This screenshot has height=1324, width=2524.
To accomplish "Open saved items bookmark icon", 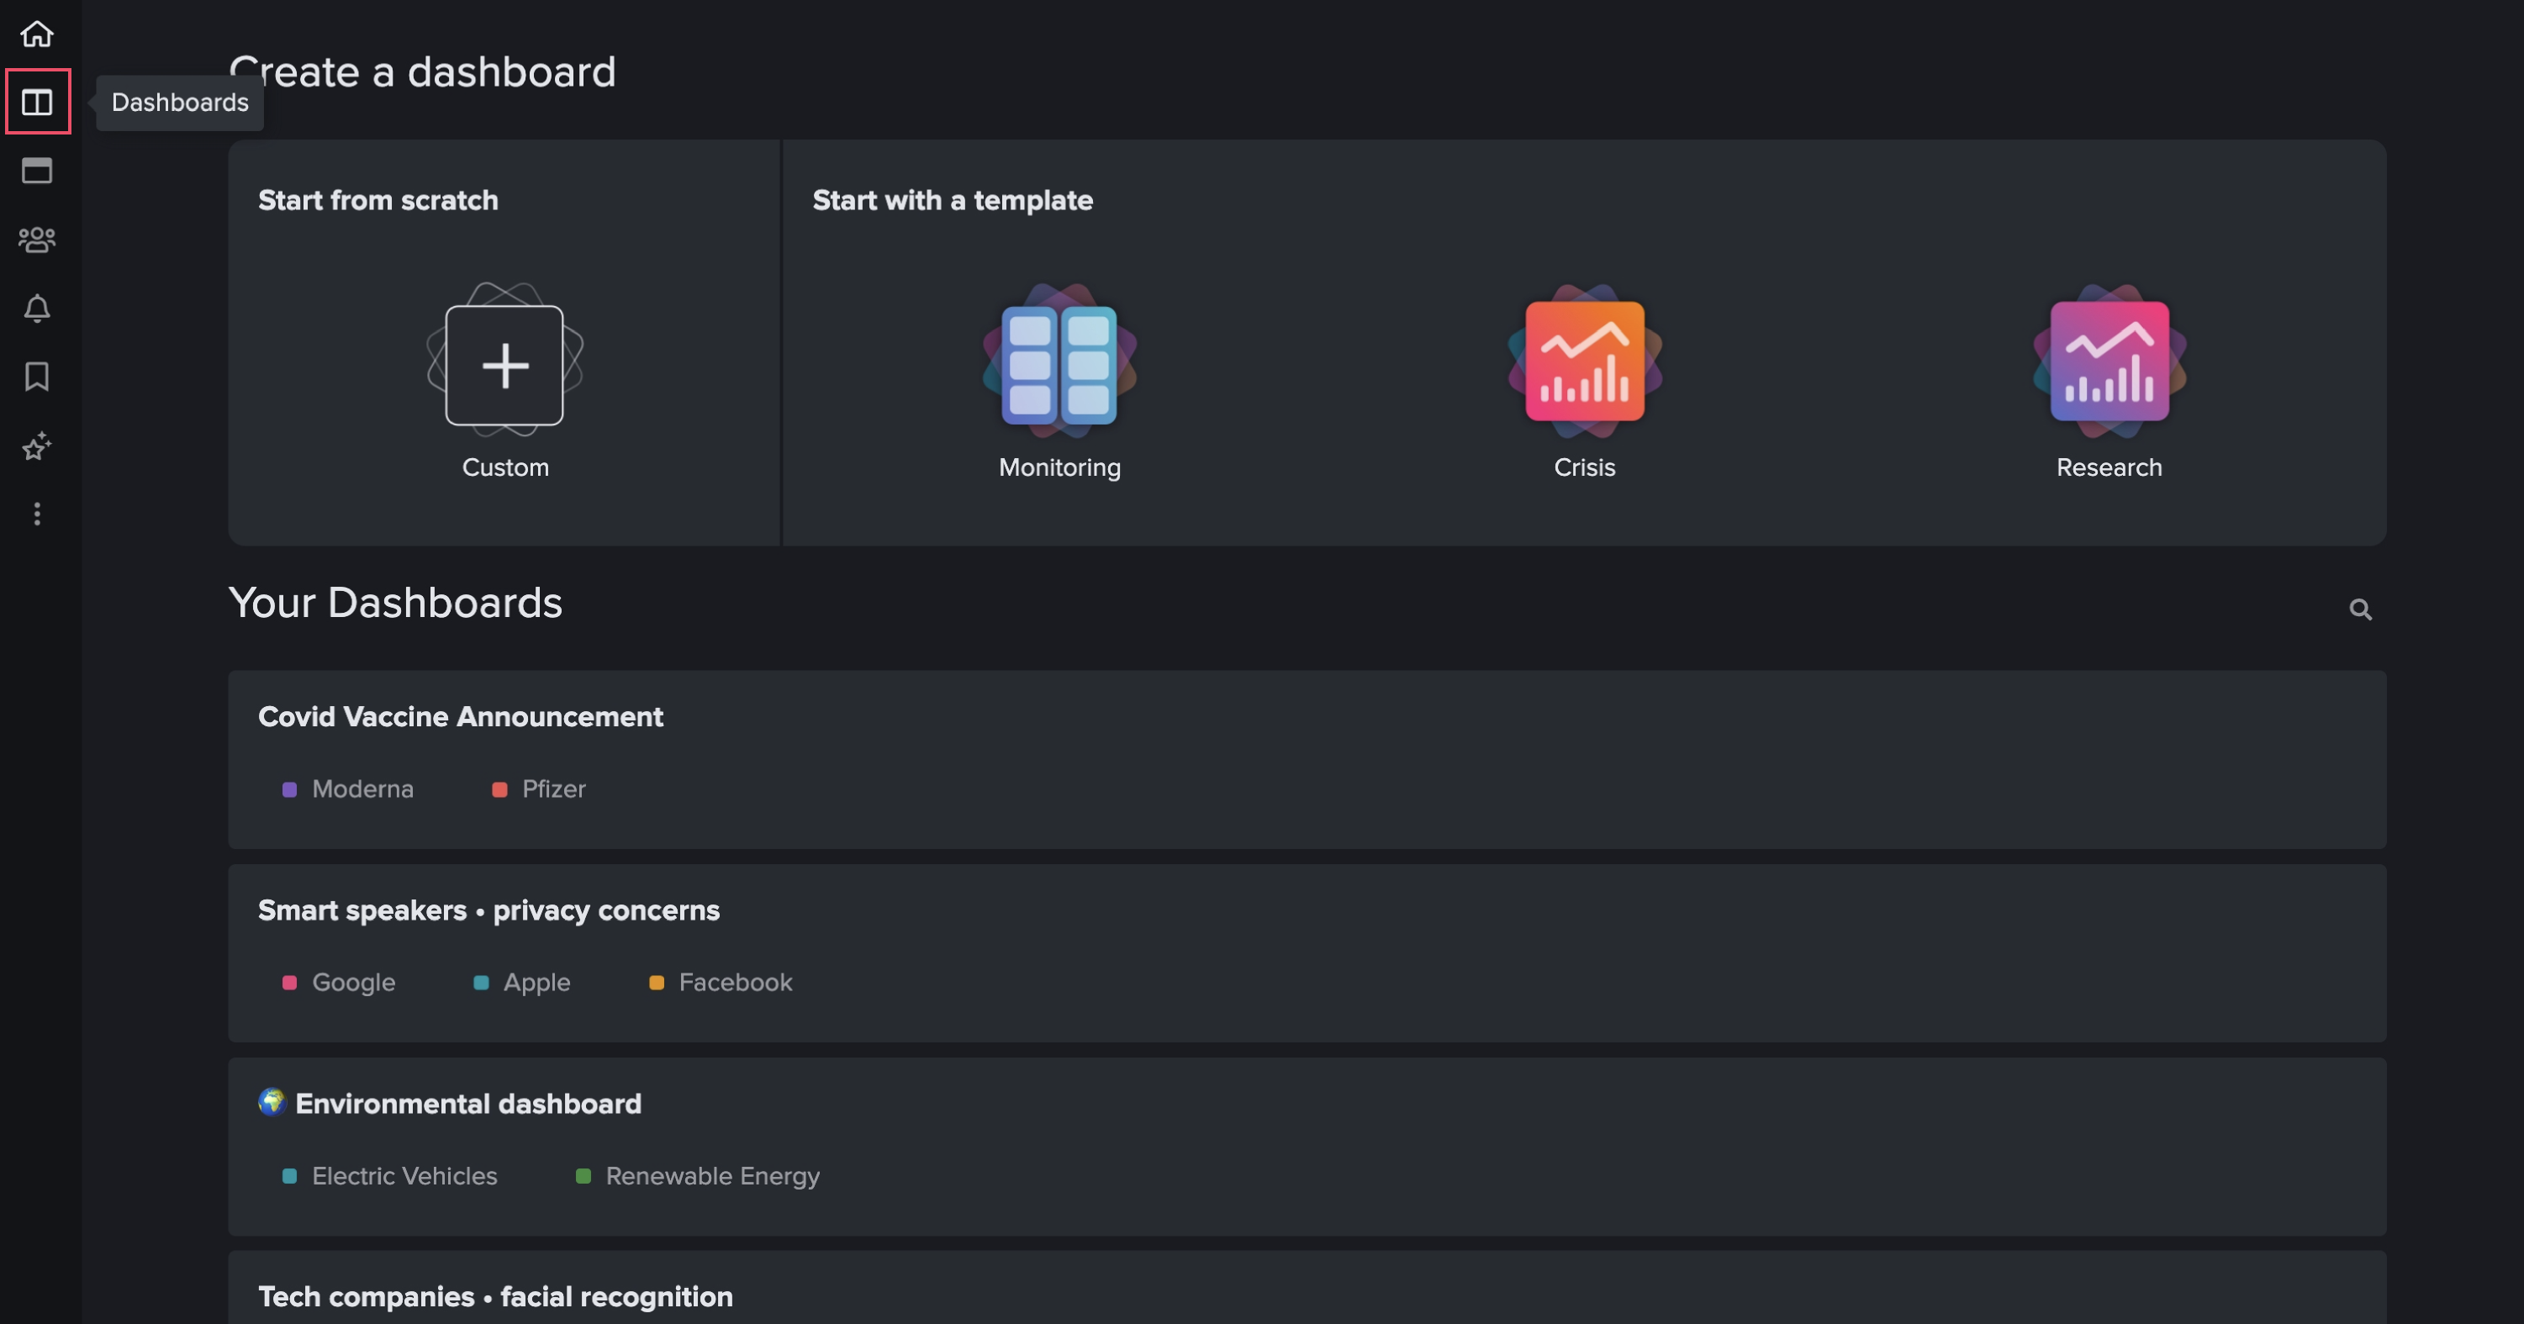I will [x=37, y=377].
